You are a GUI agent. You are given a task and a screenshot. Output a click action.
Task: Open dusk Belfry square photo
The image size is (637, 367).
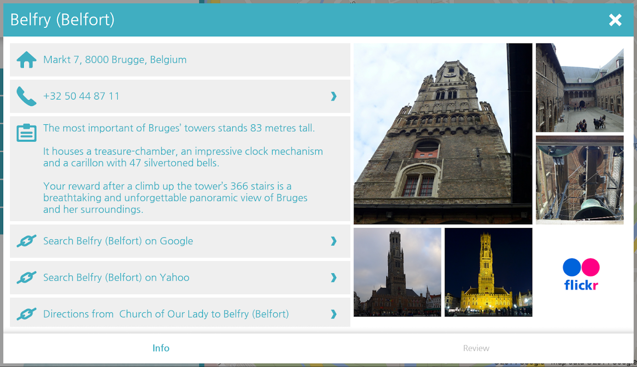coord(397,272)
